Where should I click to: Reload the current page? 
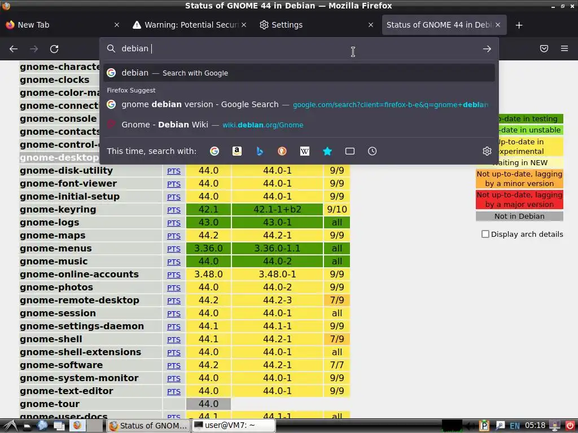(54, 49)
